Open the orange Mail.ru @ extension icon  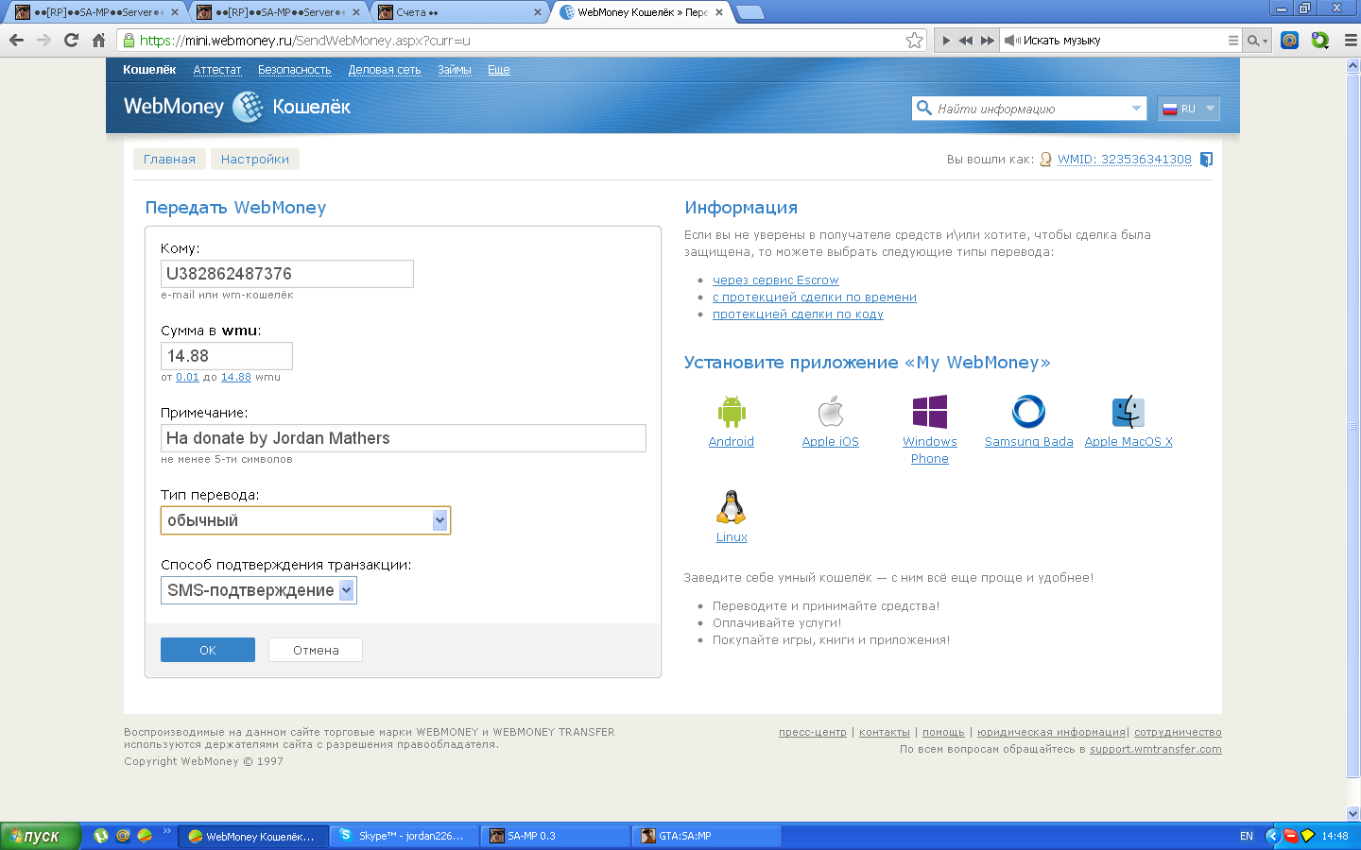1290,41
